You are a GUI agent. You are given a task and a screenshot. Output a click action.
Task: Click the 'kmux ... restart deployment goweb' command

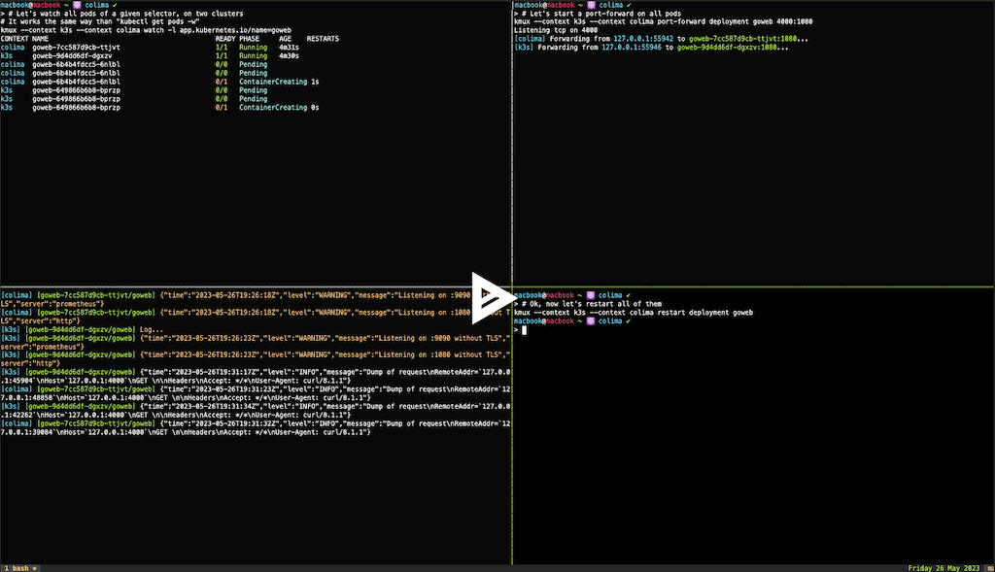(x=634, y=313)
